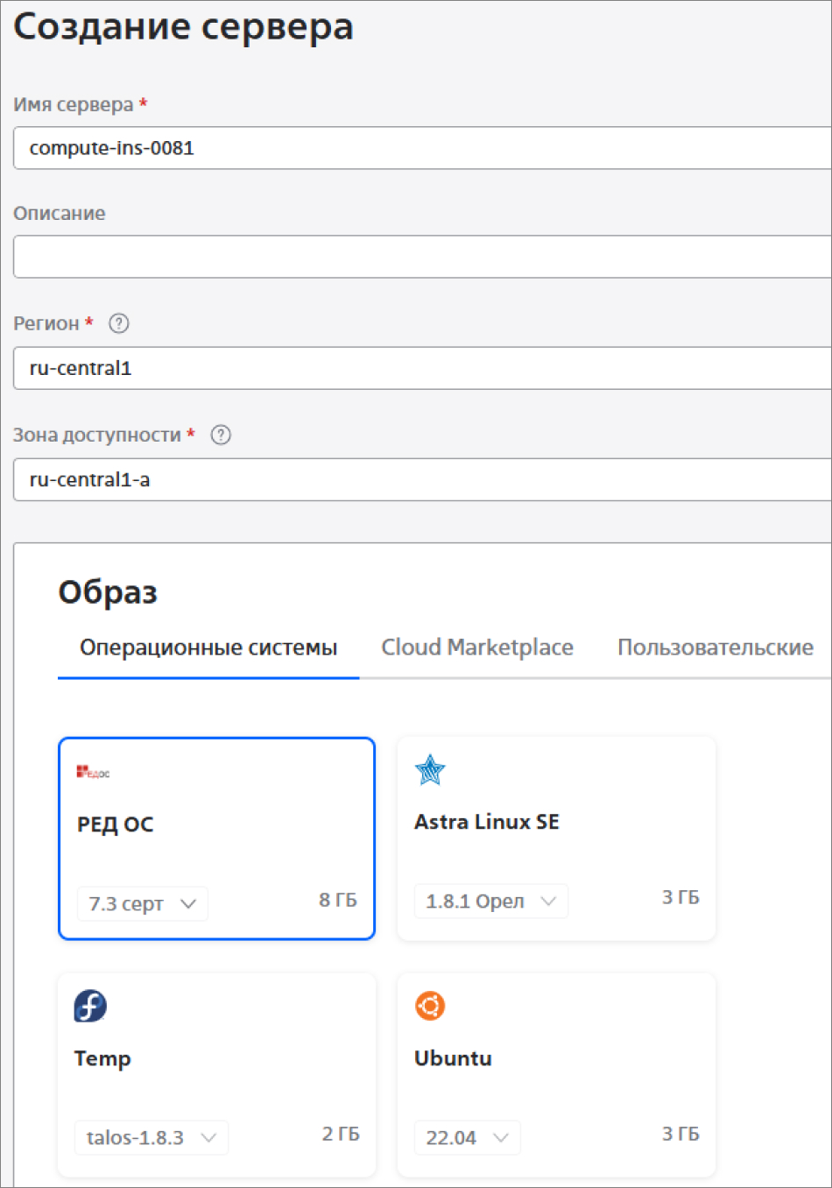Pick the Temp image title
832x1188 pixels.
point(102,1058)
